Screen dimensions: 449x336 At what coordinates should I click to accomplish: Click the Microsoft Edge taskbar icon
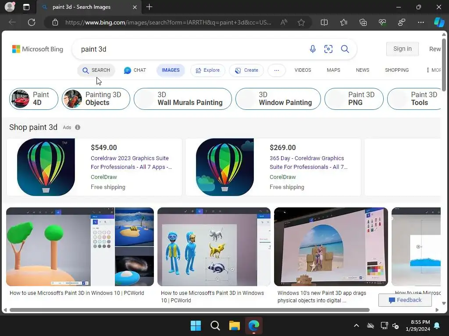[254, 325]
